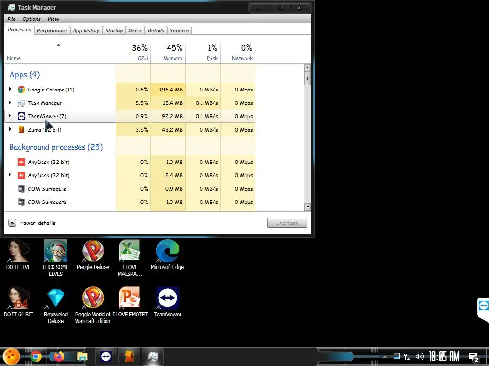Open TeamViewer side panel tab at screen edge
Viewport: 489px width, 366px height.
[483, 310]
